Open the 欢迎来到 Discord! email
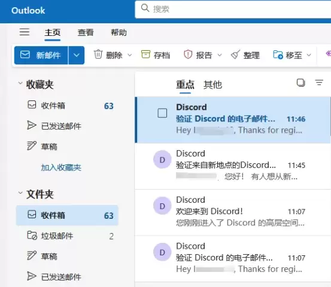Image resolution: width=331 pixels, height=287 pixels. (232, 212)
